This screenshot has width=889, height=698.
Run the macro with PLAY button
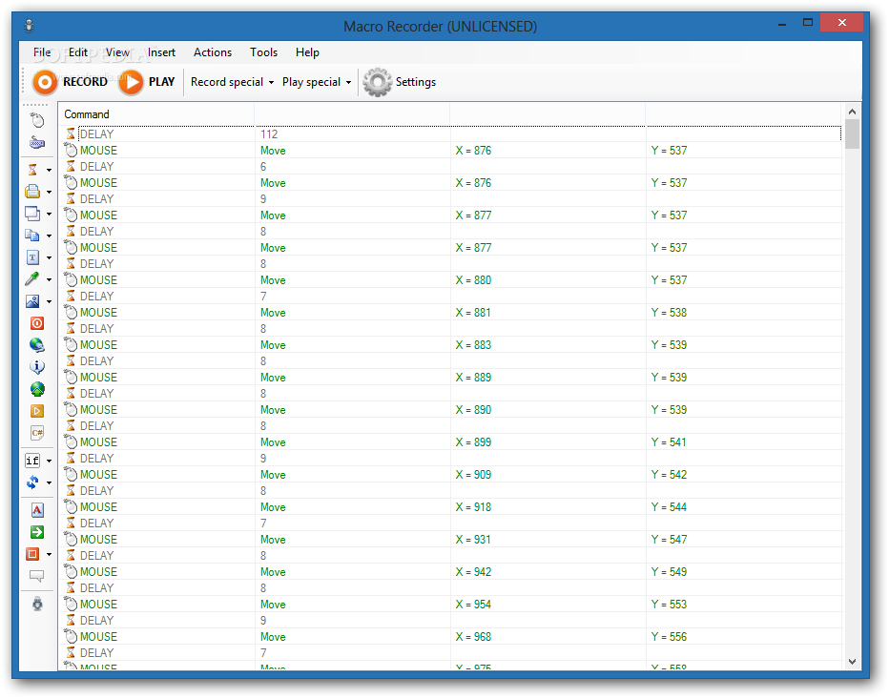(x=148, y=82)
